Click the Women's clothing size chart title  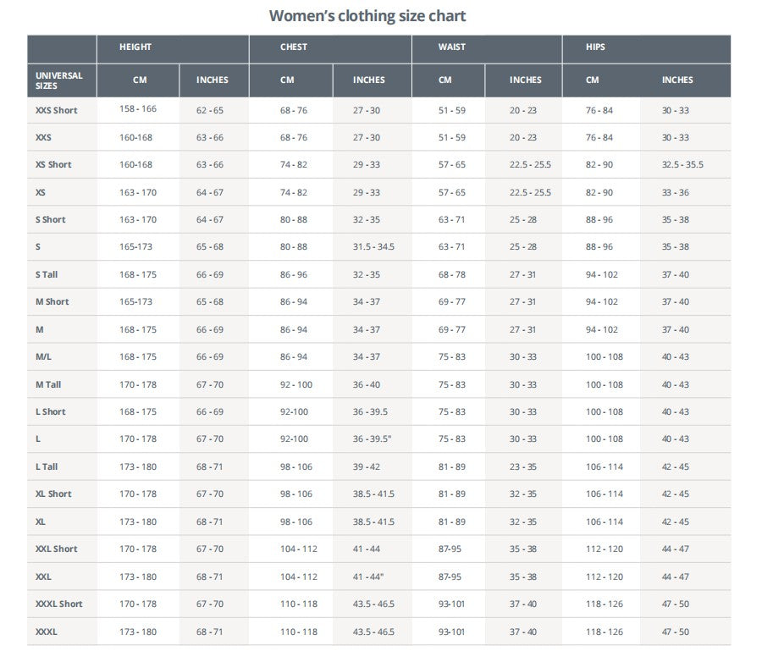[x=367, y=15]
